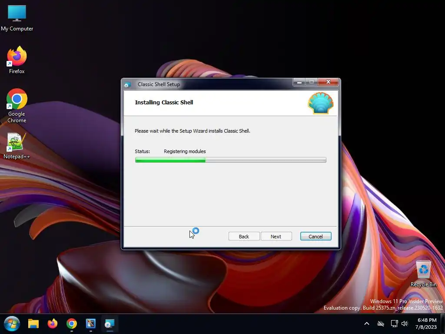Open the Start menu orb

pyautogui.click(x=12, y=324)
